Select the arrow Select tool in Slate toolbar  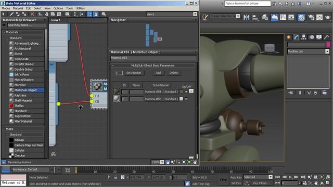click(x=4, y=14)
